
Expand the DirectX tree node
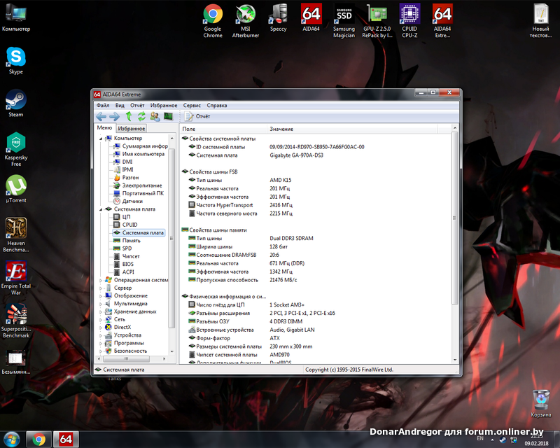101,327
